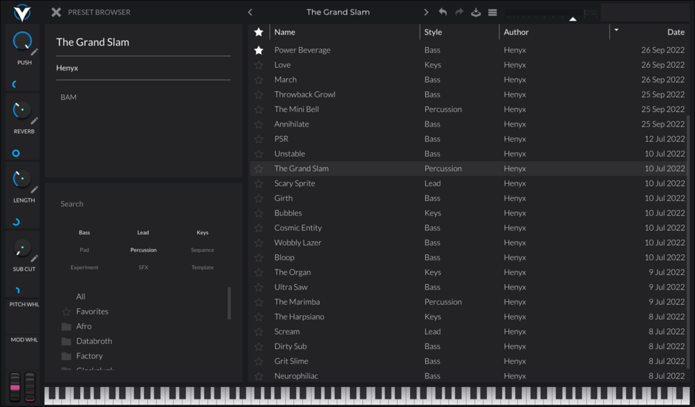
Task: Click the Vital logo icon
Action: (21, 13)
